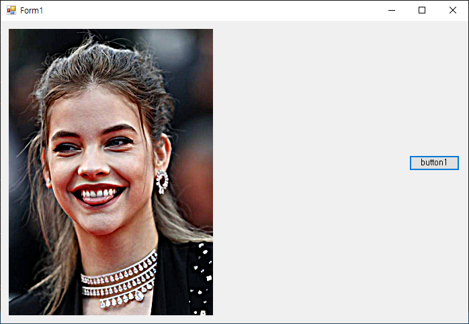This screenshot has height=324, width=469.
Task: Click the portrait photo in the picture box
Action: point(111,172)
